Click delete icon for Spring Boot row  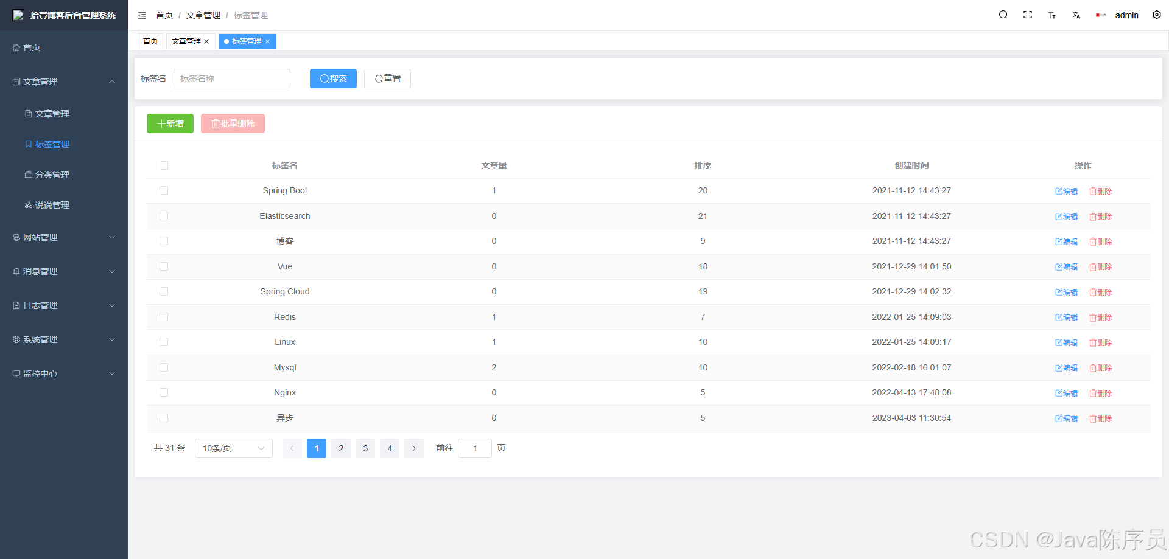(1101, 191)
